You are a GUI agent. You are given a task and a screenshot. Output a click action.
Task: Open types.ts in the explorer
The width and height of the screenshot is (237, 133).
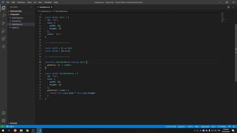15,28
